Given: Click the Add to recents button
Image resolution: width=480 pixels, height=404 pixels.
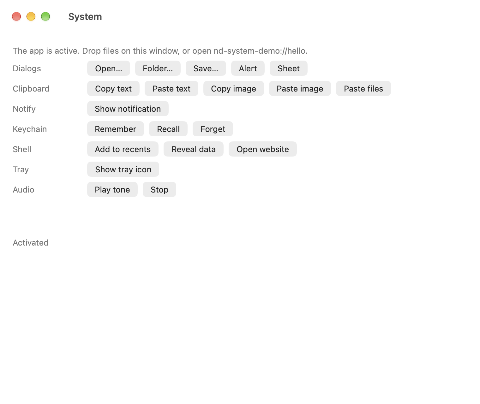Looking at the screenshot, I should point(123,149).
